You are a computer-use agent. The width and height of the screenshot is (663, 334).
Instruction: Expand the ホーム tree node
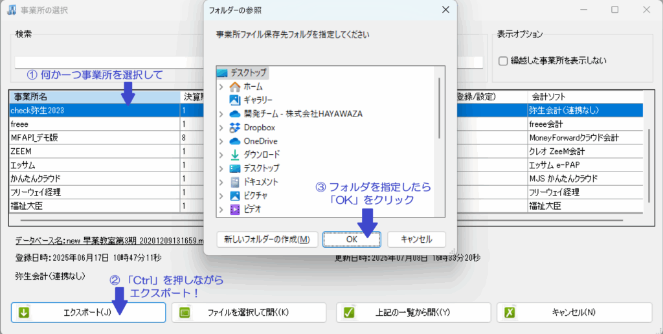click(221, 87)
